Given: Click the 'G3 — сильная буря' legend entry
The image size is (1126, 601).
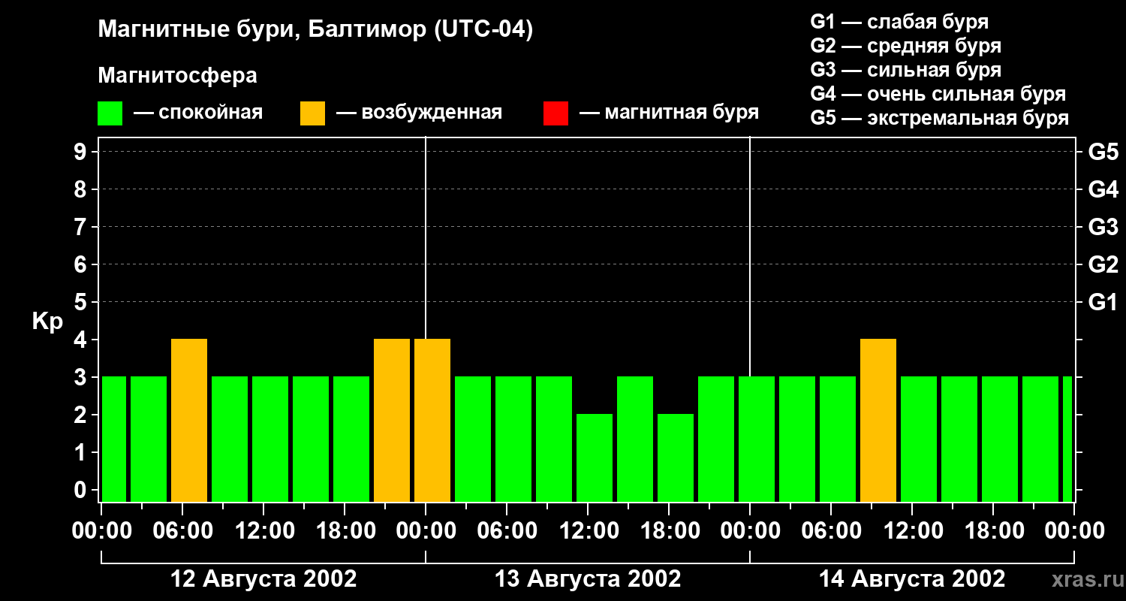Looking at the screenshot, I should click(905, 70).
